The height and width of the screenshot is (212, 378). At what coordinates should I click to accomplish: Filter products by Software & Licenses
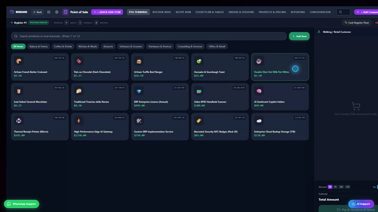(131, 47)
